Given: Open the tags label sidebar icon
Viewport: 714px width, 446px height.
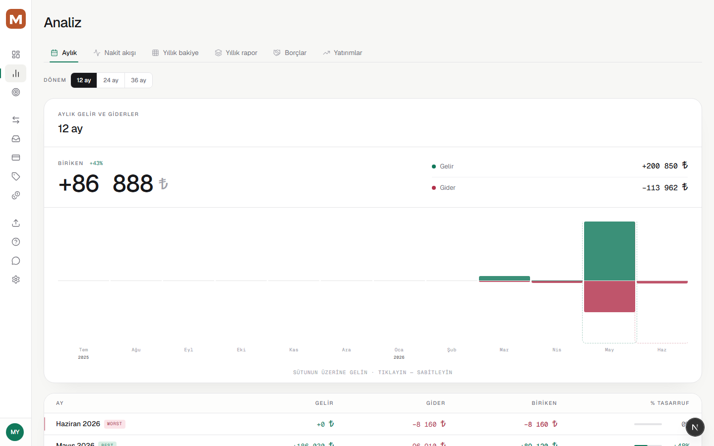Looking at the screenshot, I should point(16,176).
